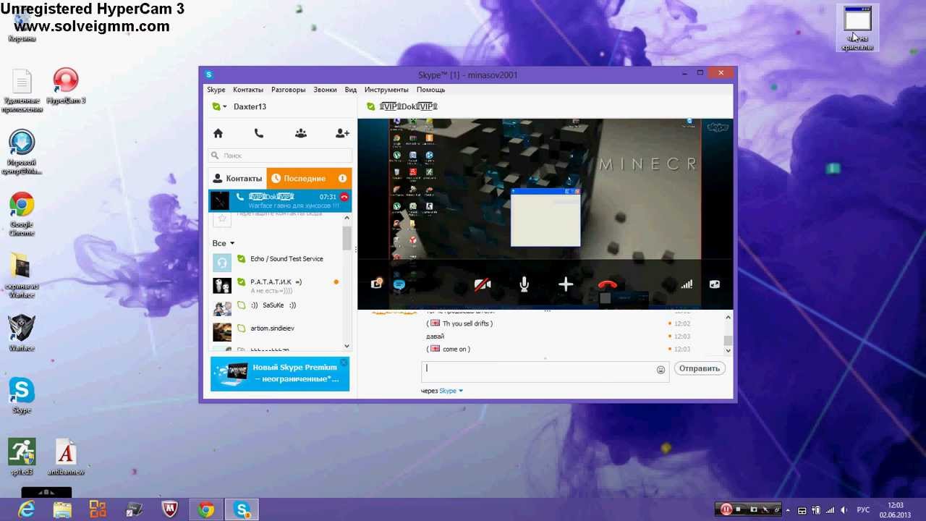
Task: Open the Skype menu
Action: [216, 90]
